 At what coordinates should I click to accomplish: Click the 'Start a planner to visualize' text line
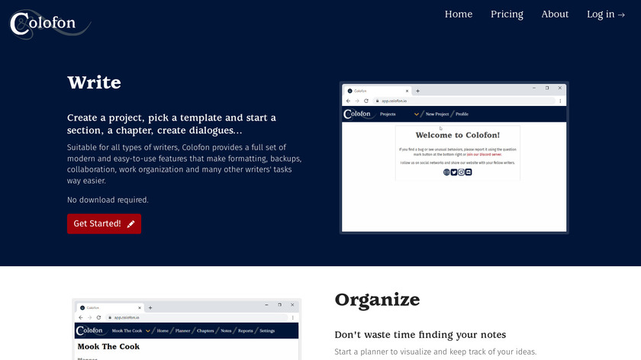click(x=436, y=352)
